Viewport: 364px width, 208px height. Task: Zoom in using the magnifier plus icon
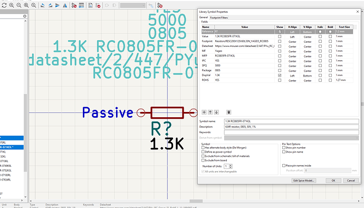pyautogui.click(x=12, y=5)
